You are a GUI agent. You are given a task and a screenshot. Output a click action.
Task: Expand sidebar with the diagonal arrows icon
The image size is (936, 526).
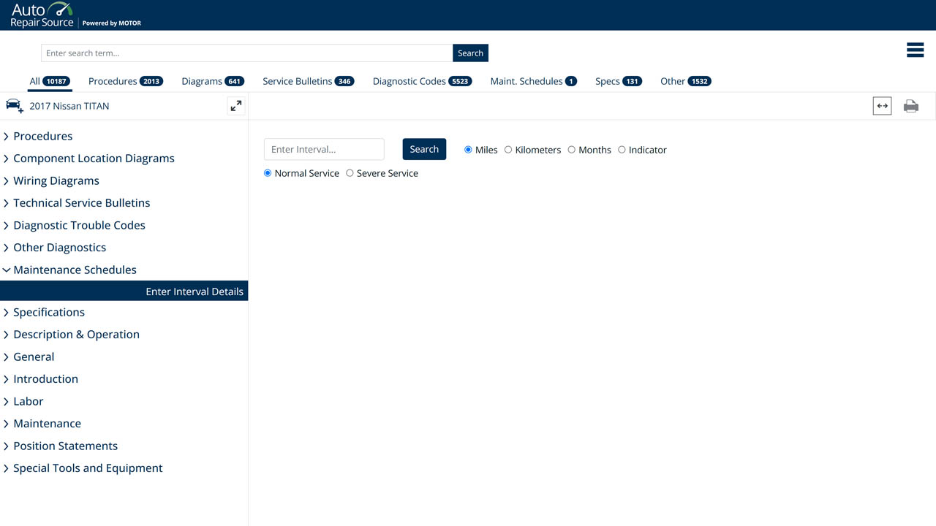tap(235, 106)
